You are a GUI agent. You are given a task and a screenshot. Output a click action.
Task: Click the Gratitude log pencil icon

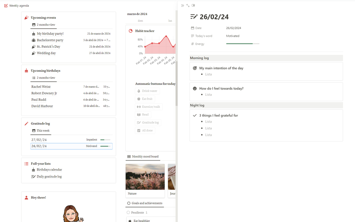[x=26, y=123]
